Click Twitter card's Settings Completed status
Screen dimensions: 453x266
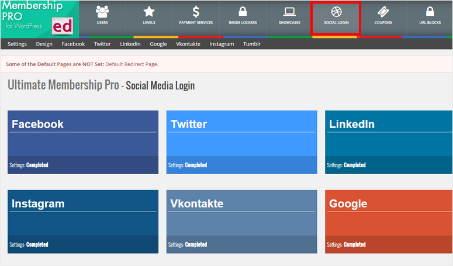click(188, 165)
